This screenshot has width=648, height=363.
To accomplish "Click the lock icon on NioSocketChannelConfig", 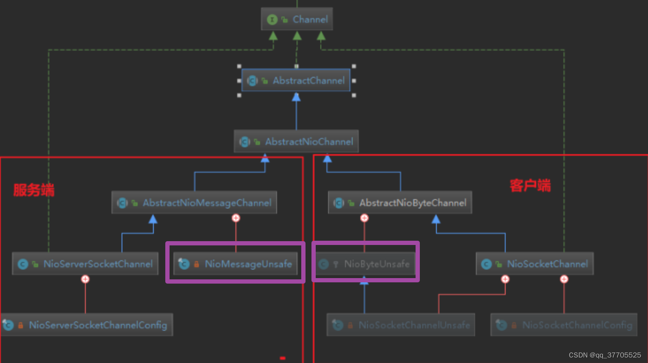I will [514, 325].
